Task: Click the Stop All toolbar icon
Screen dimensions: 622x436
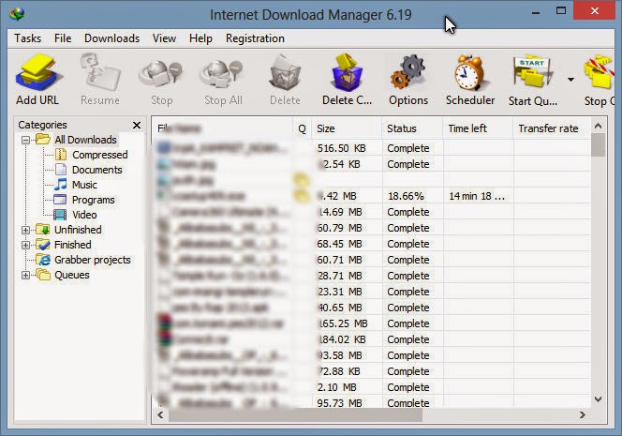Action: [x=222, y=73]
